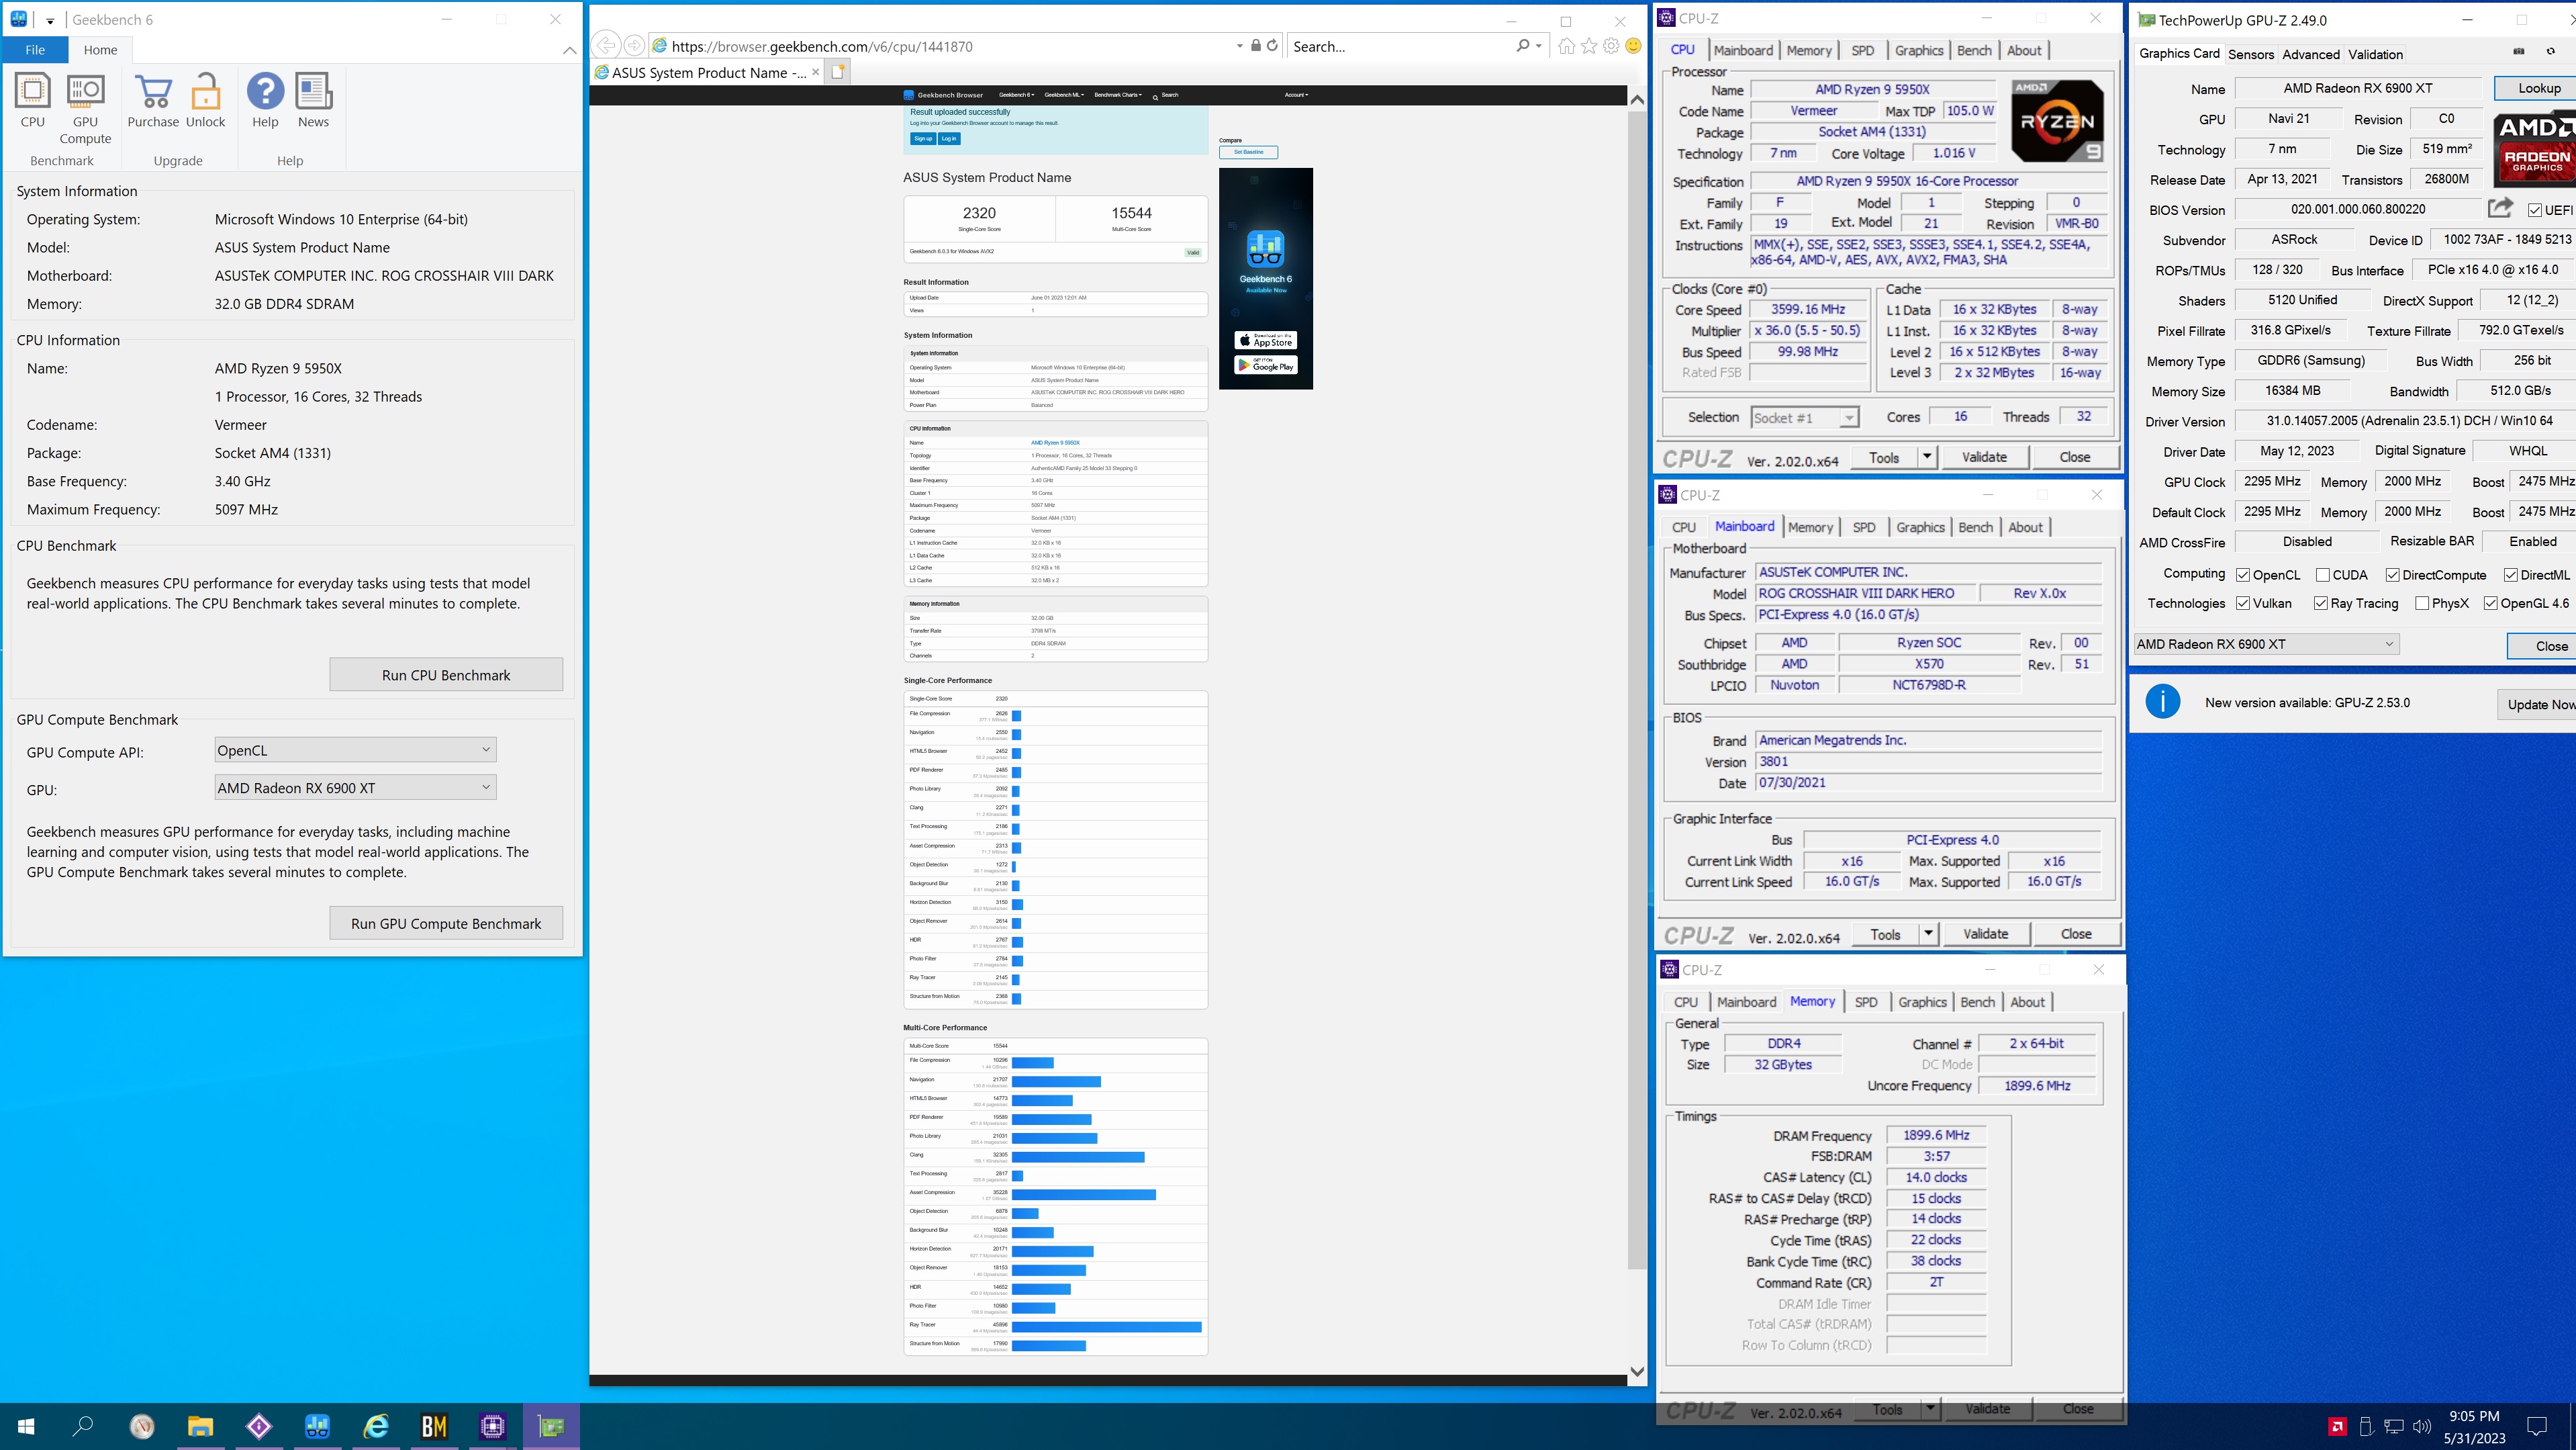
Task: Open File Explorer from taskbar
Action: point(200,1426)
